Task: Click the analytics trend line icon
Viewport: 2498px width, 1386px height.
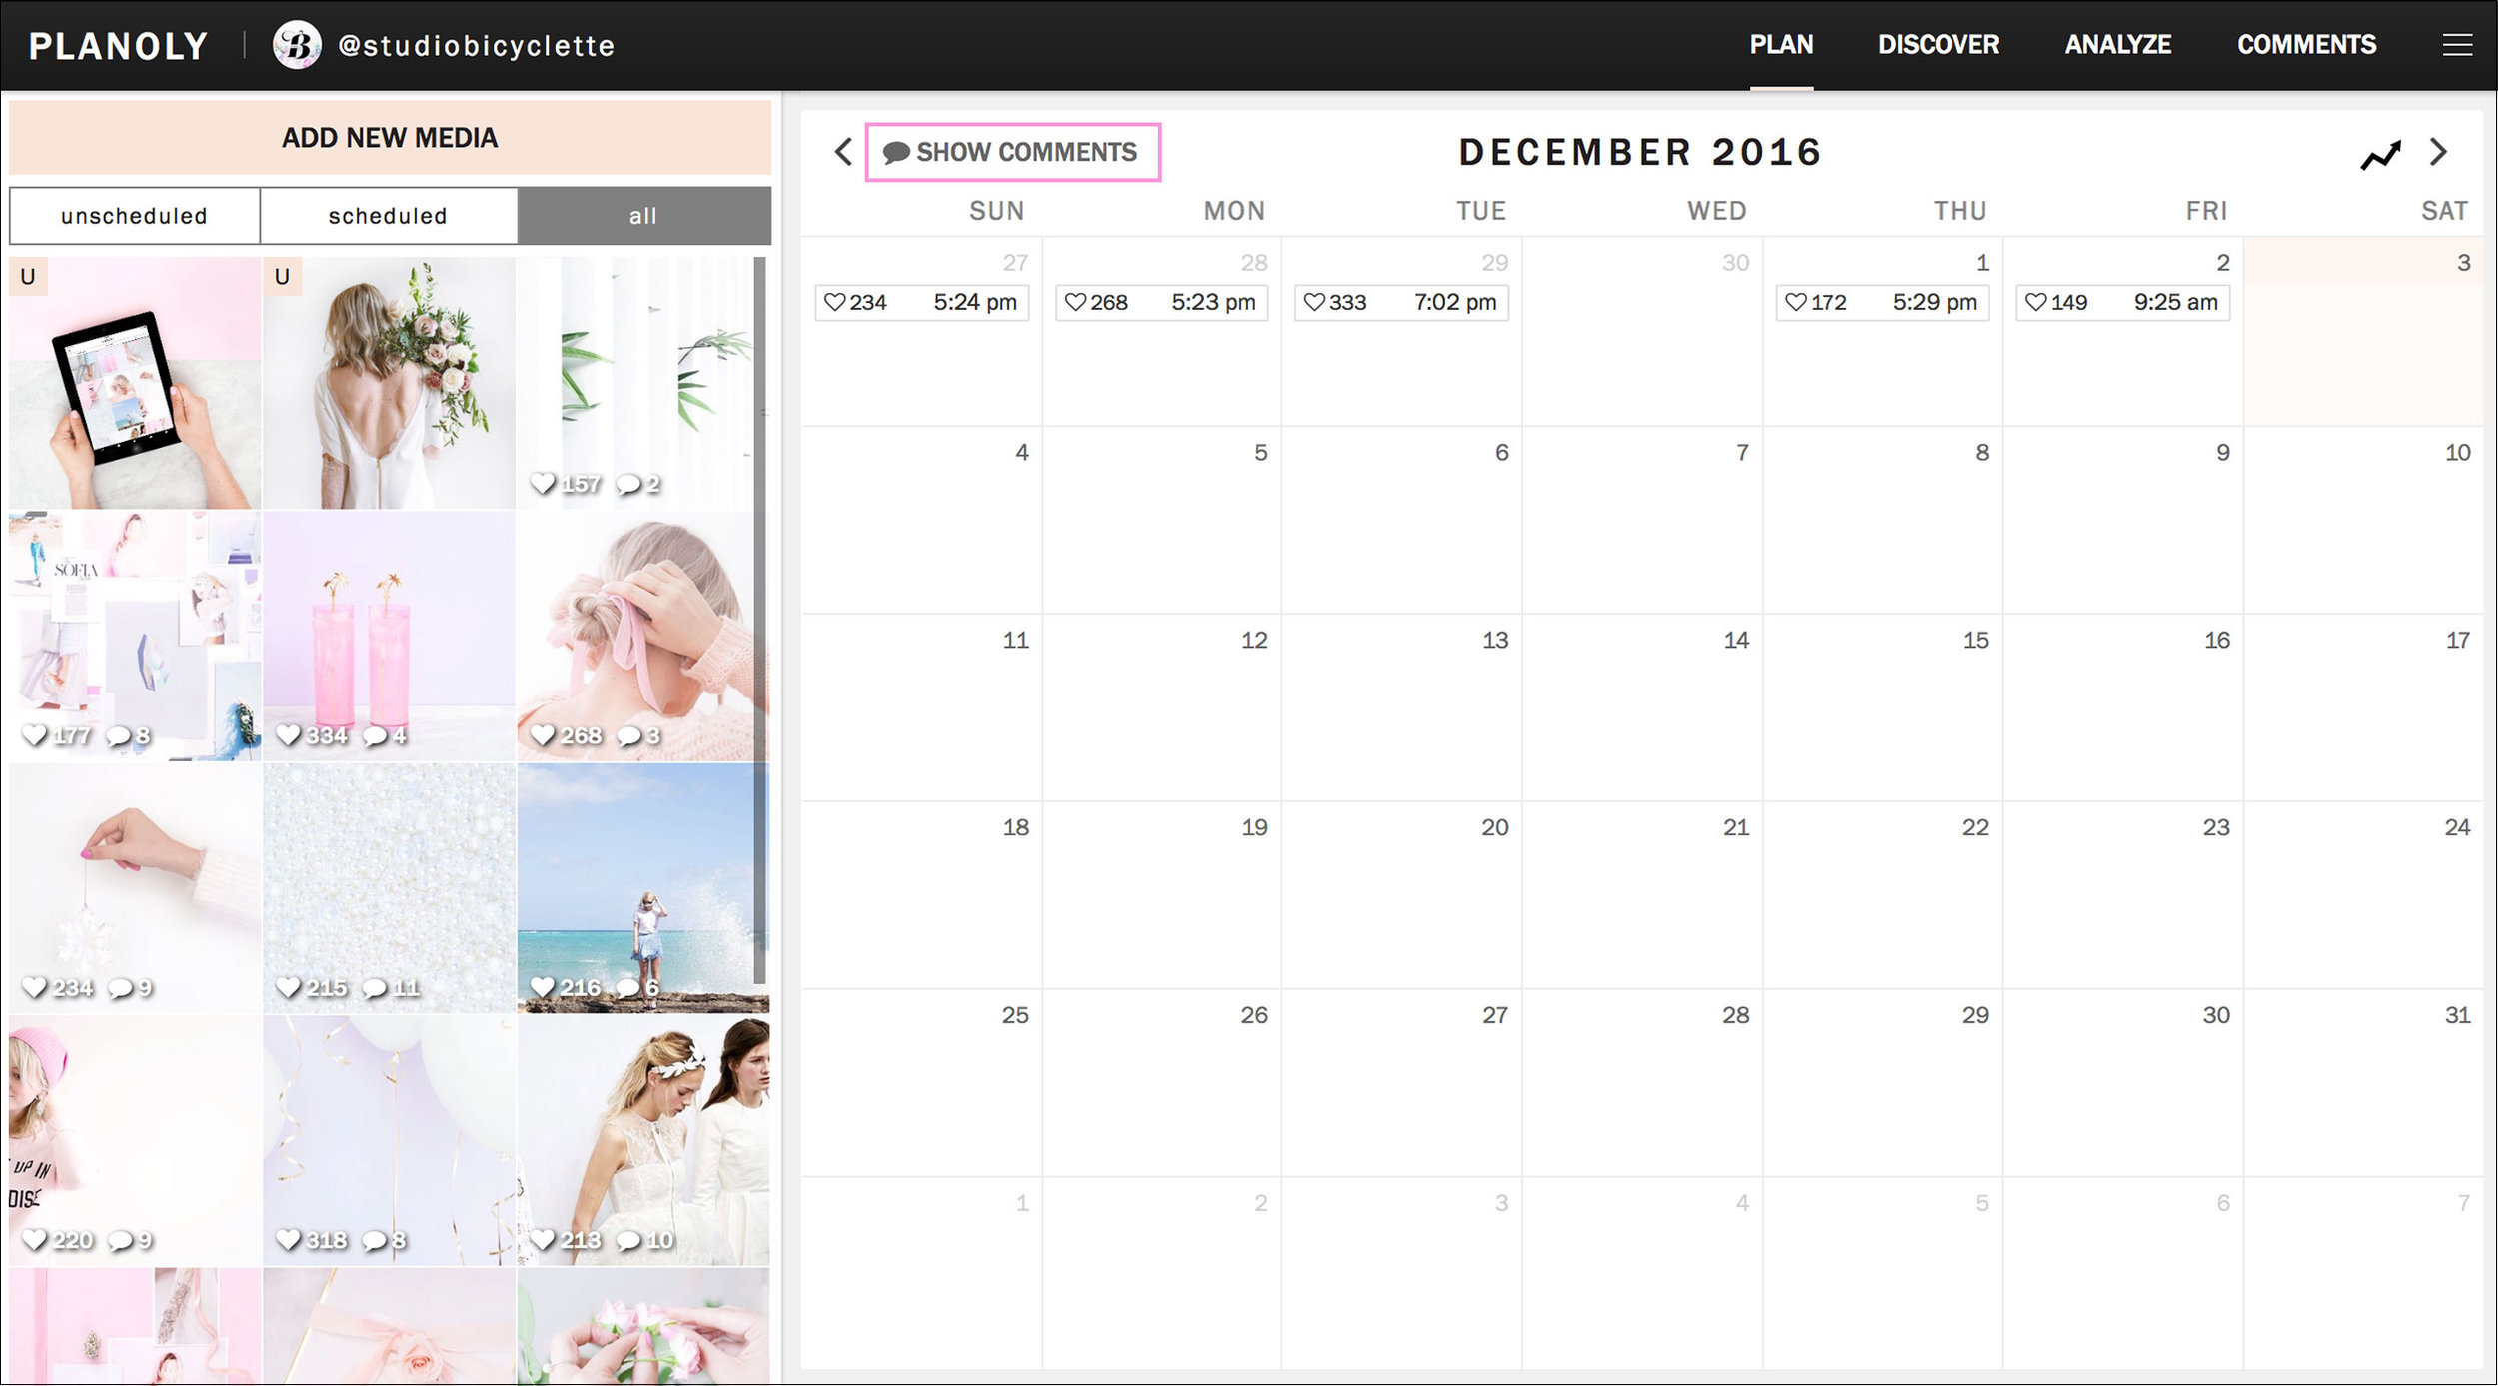Action: tap(2380, 156)
